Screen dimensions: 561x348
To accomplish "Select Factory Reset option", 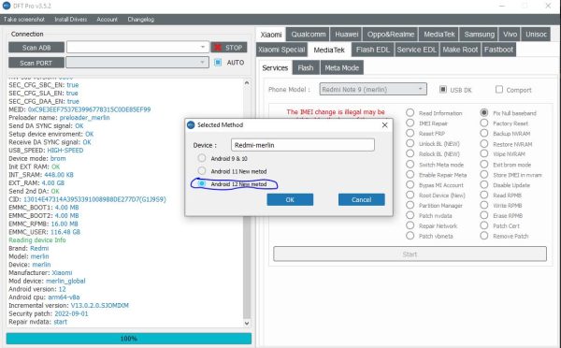I will 484,123.
